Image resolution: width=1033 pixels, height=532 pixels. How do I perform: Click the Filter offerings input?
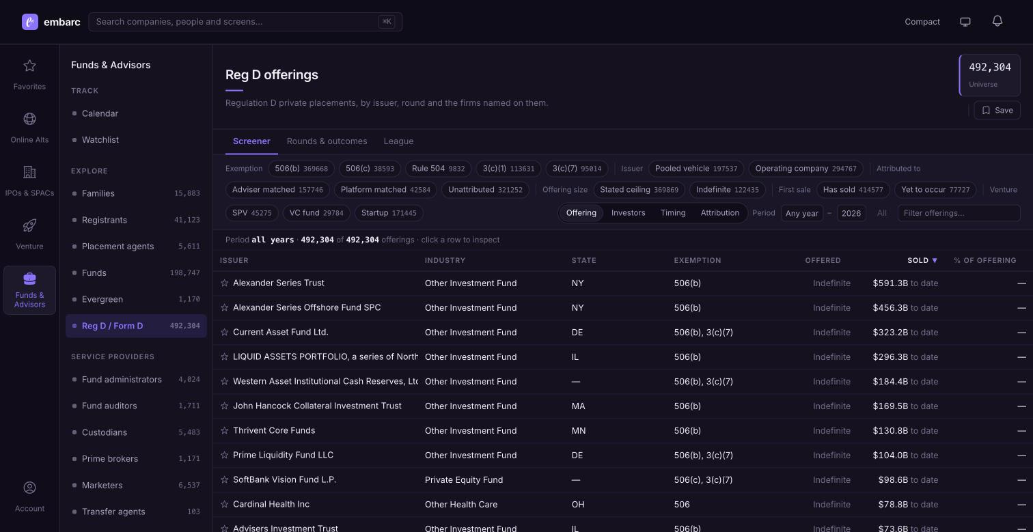[959, 213]
